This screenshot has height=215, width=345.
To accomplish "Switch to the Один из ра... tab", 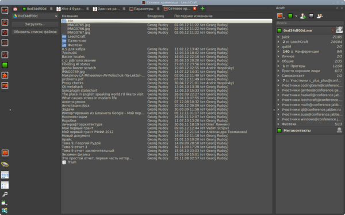I will [x=109, y=9].
